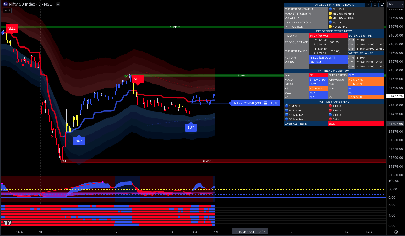Click the ICHIMUOCU NO SIGNAL cell
This screenshot has height=236, width=405.
click(366, 80)
